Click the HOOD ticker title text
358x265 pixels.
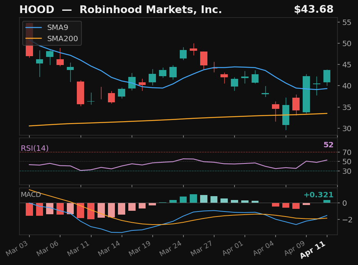point(37,10)
